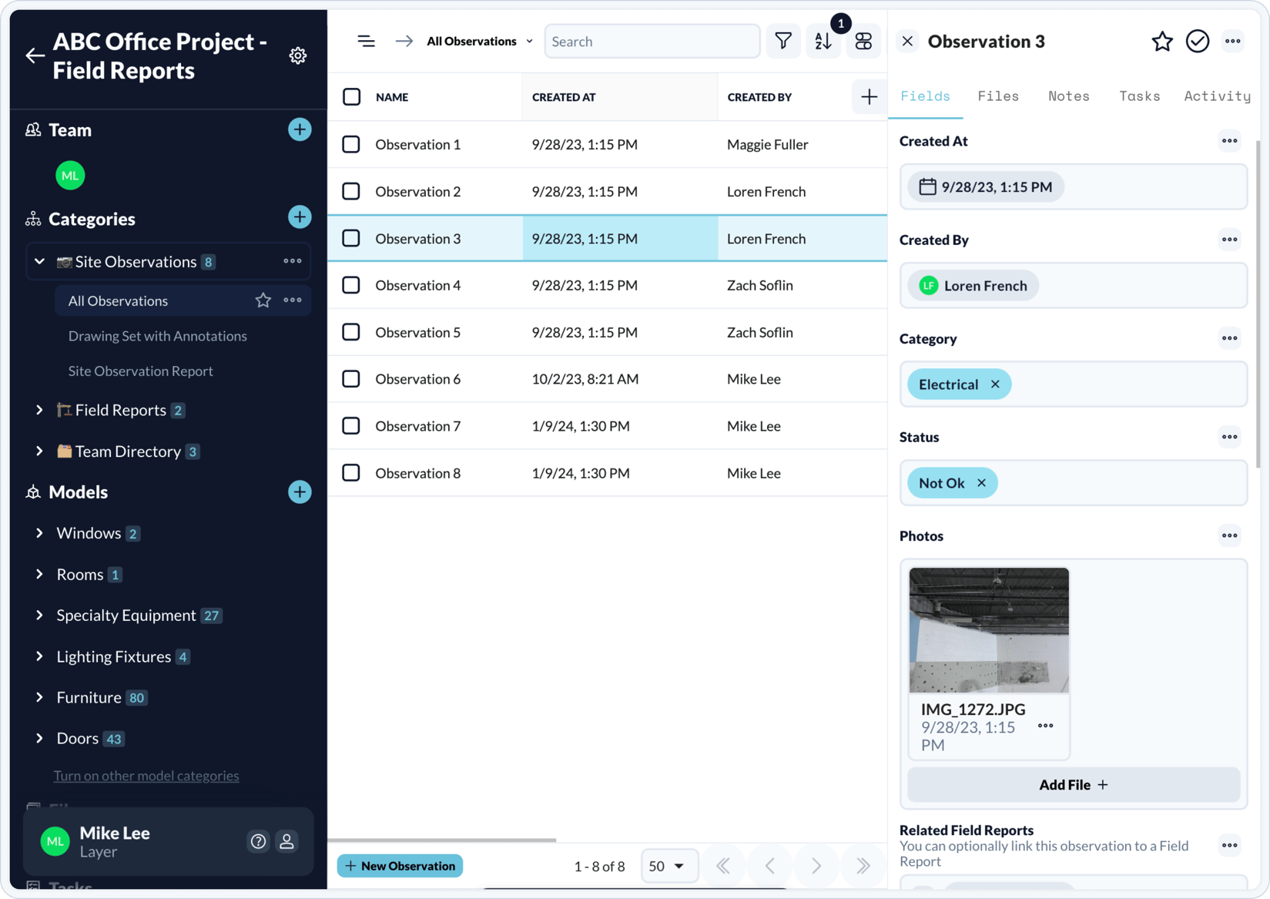Open Drawing Set with Annotations view
This screenshot has height=899, width=1270.
coord(157,336)
